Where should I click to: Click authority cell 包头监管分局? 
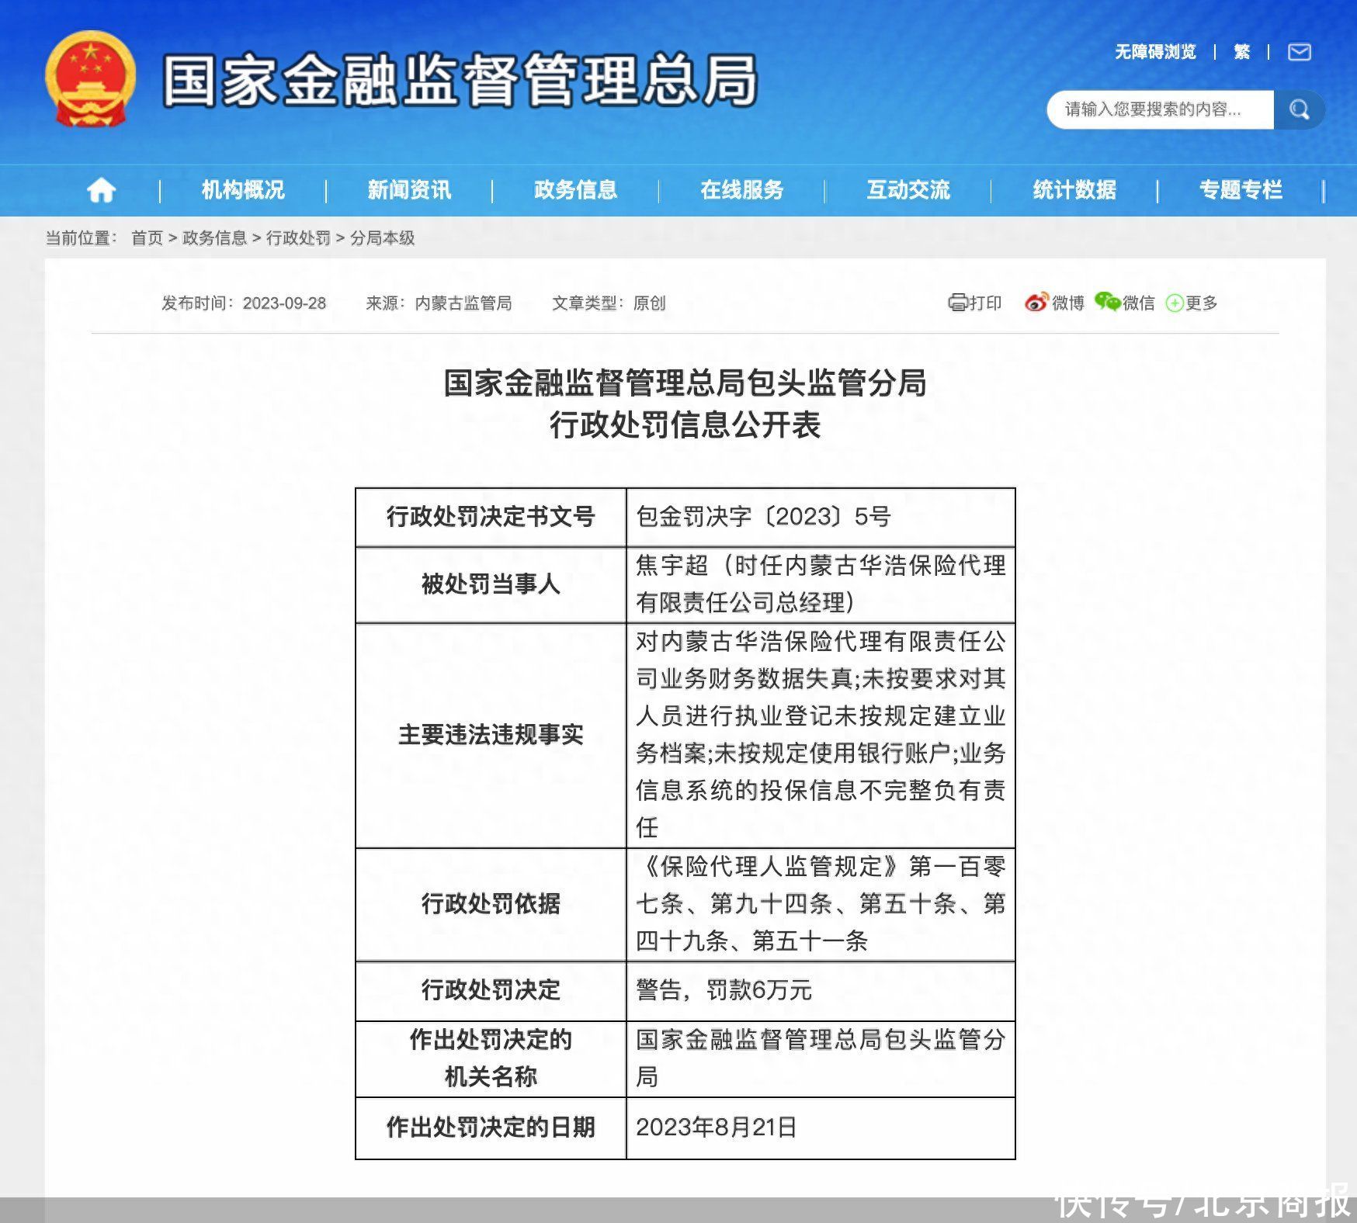pyautogui.click(x=821, y=1058)
